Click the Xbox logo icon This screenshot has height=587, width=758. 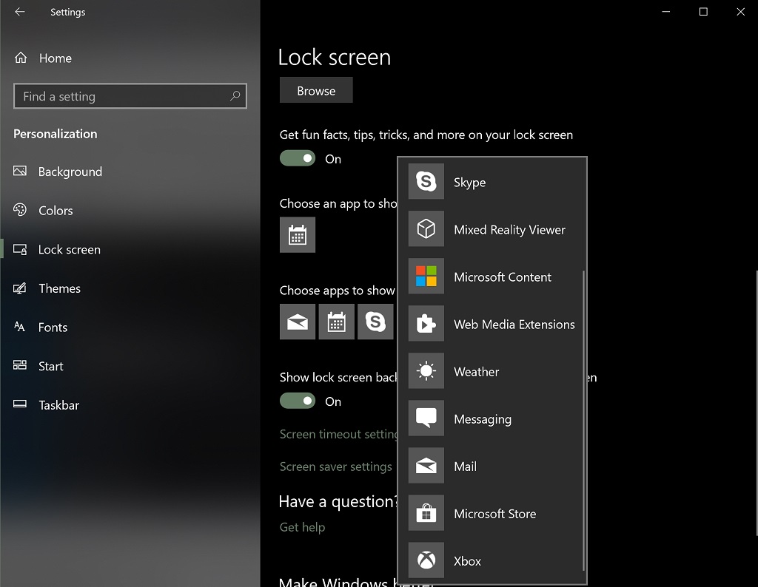426,560
